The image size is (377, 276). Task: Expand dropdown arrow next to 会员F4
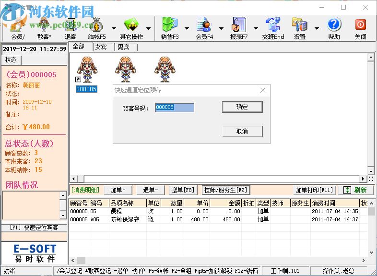(x=222, y=28)
